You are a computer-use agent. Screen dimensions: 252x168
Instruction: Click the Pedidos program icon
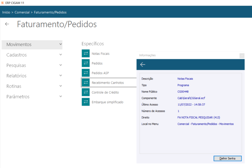point(86,63)
